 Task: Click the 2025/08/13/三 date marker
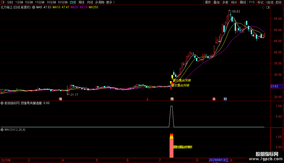point(219,160)
